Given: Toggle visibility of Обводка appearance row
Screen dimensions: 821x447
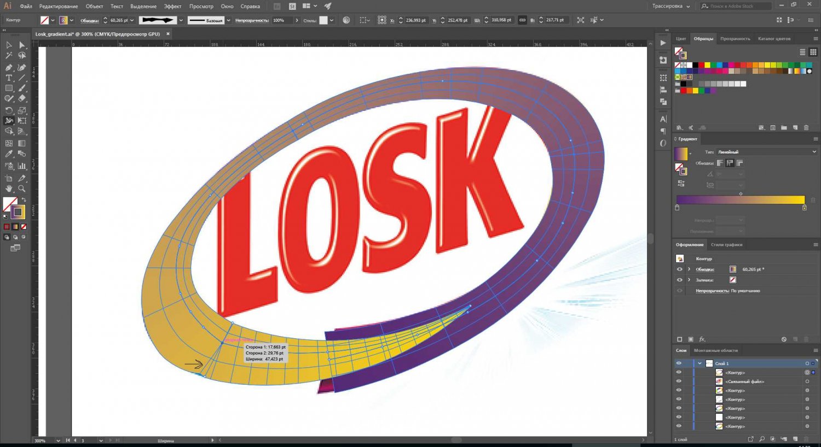Looking at the screenshot, I should coord(679,269).
